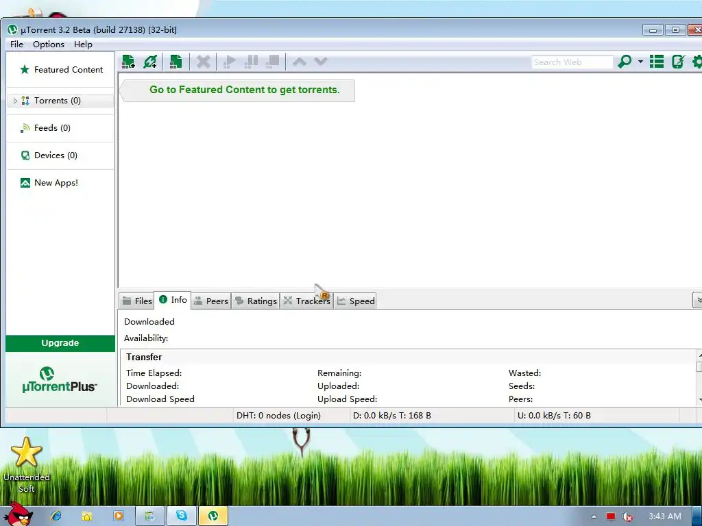The height and width of the screenshot is (526, 702).
Task: Open Windows Explorer folder from taskbar
Action: 87,516
